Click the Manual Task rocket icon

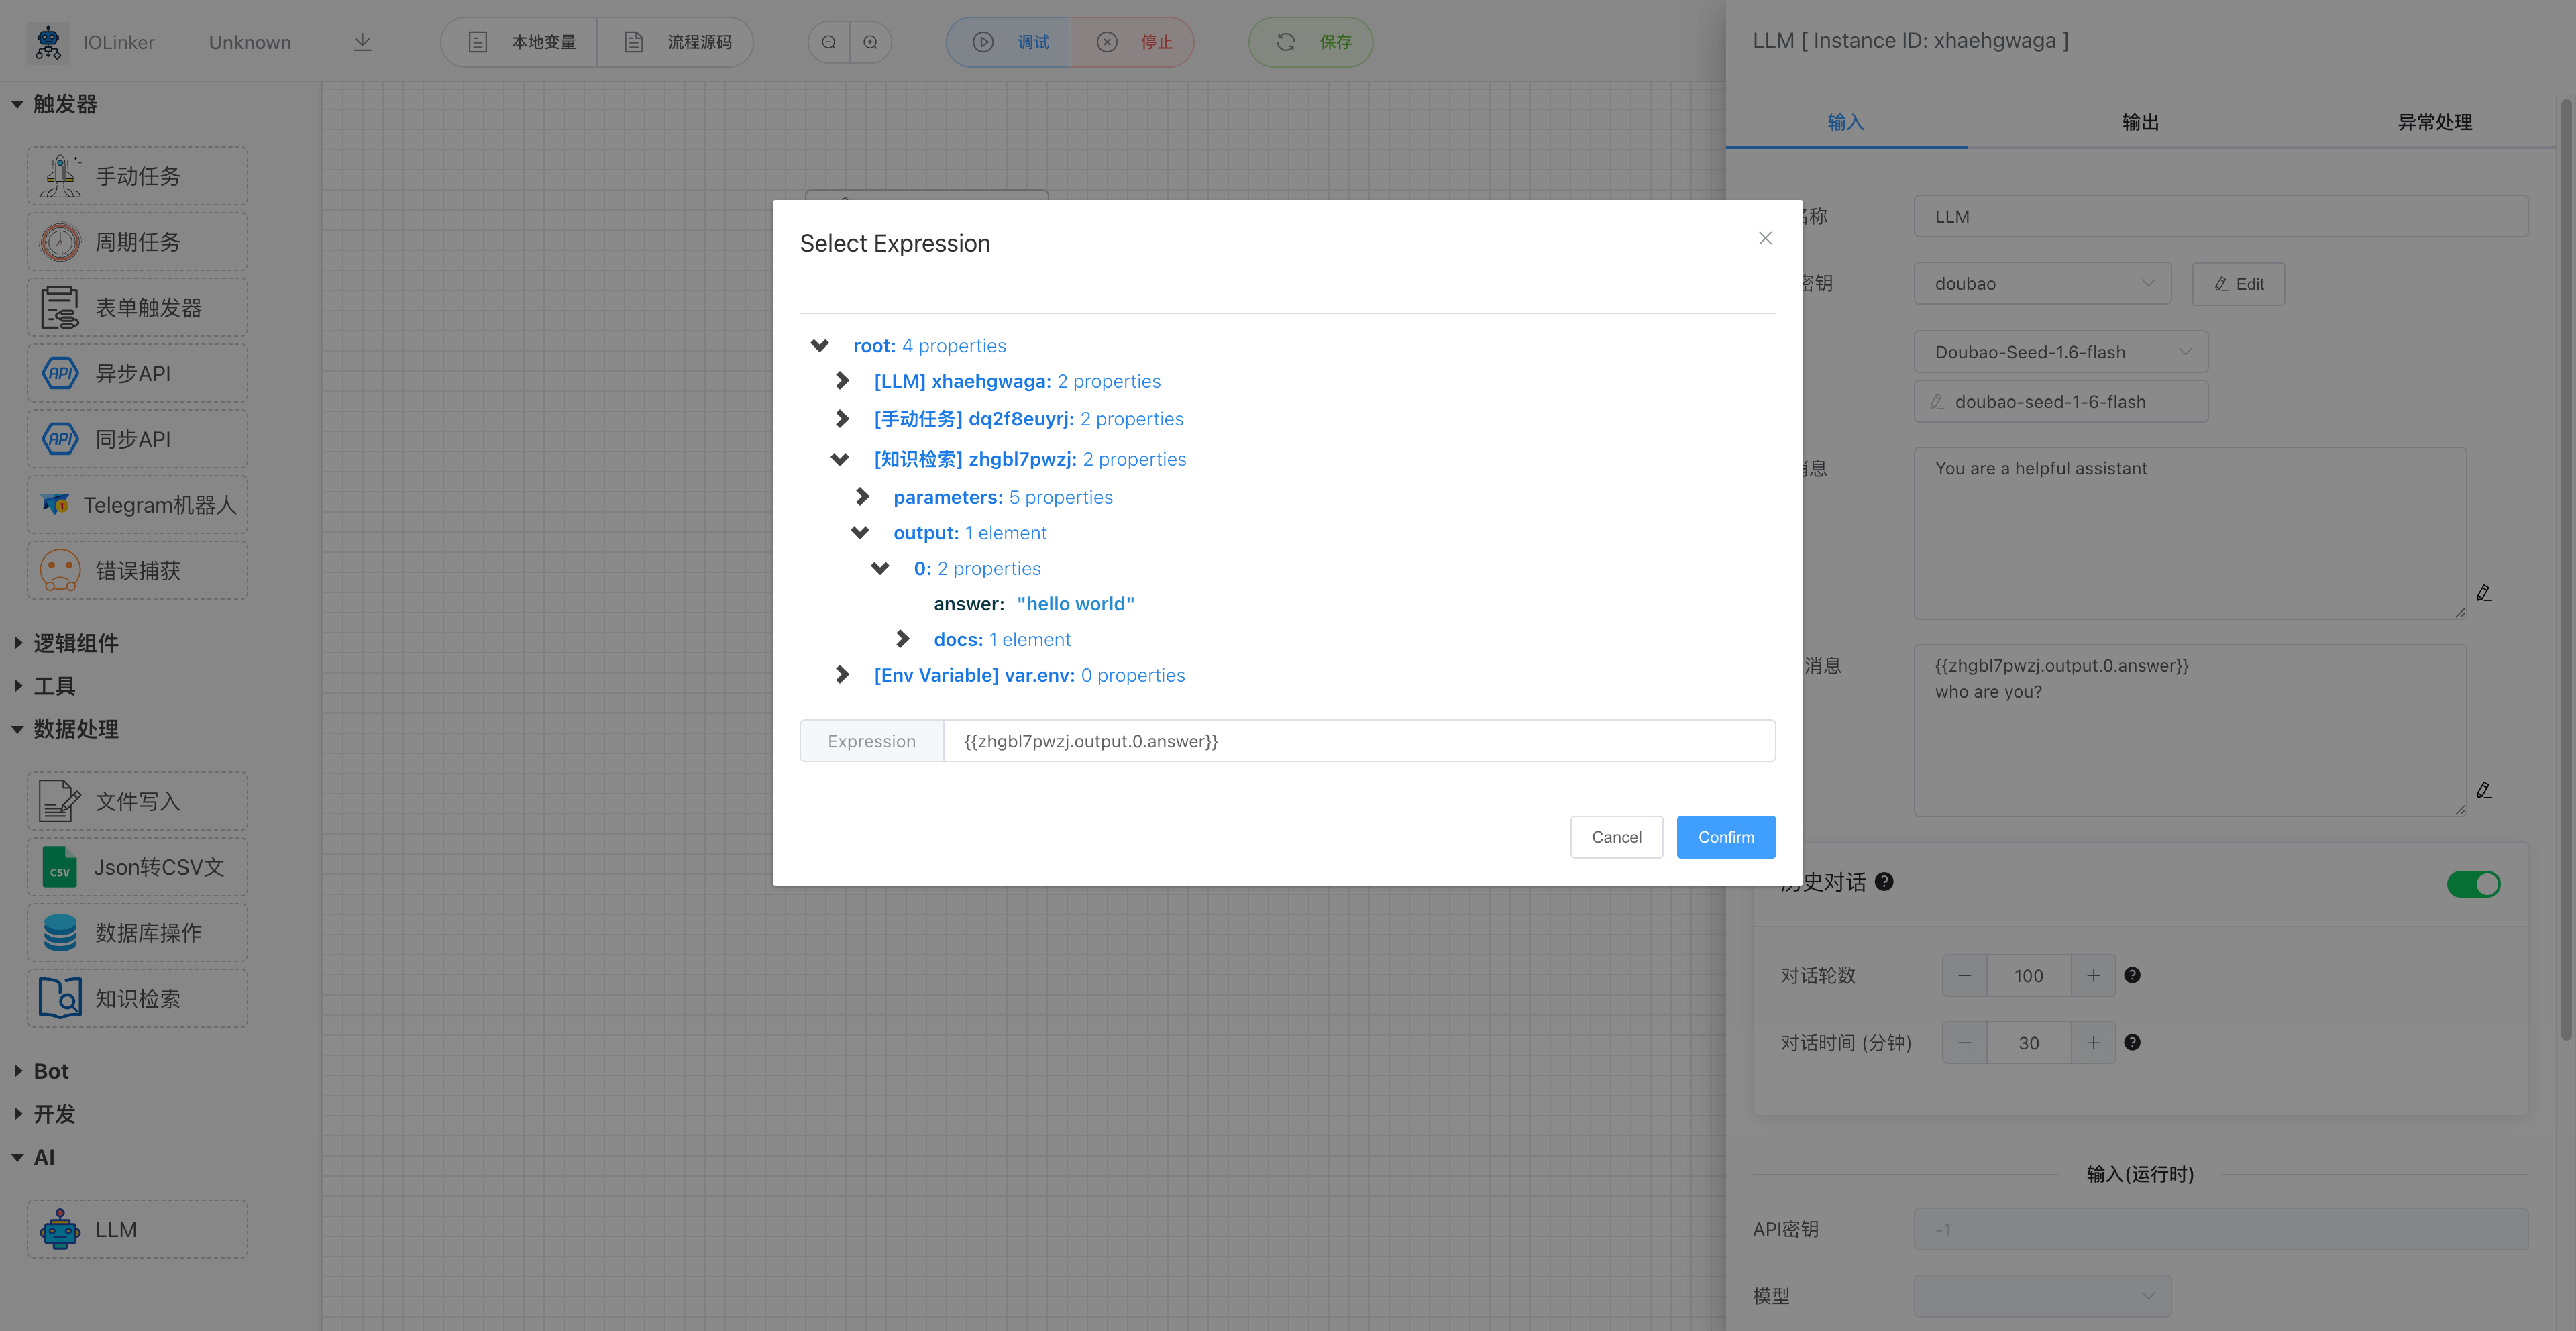(60, 176)
